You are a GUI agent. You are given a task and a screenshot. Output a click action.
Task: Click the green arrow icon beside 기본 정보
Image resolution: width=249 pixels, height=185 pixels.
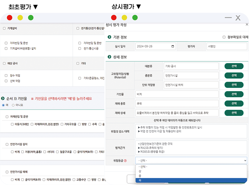point(109,37)
